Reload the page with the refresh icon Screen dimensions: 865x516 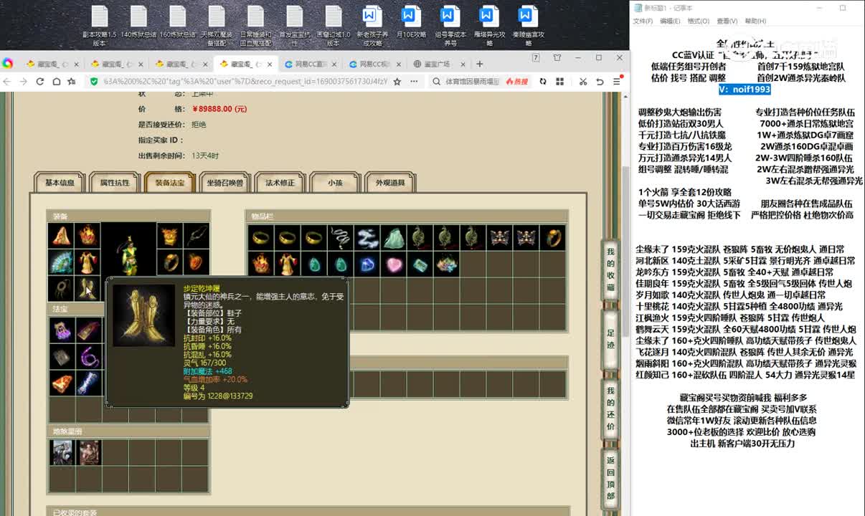tap(40, 82)
